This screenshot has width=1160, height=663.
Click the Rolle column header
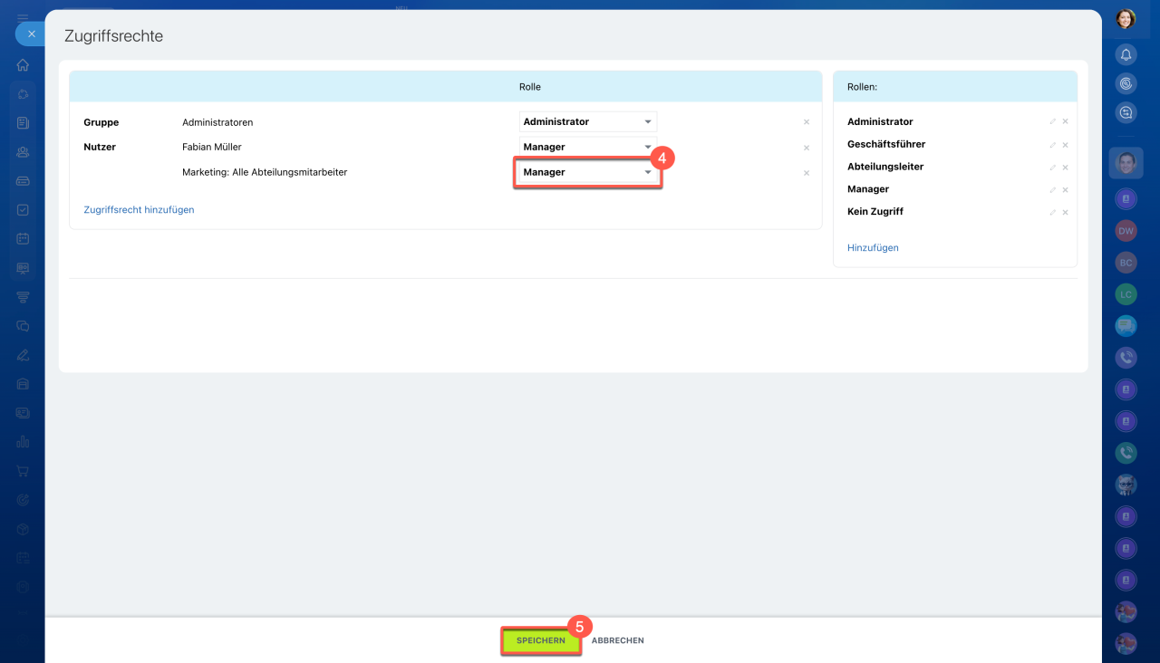(x=530, y=87)
